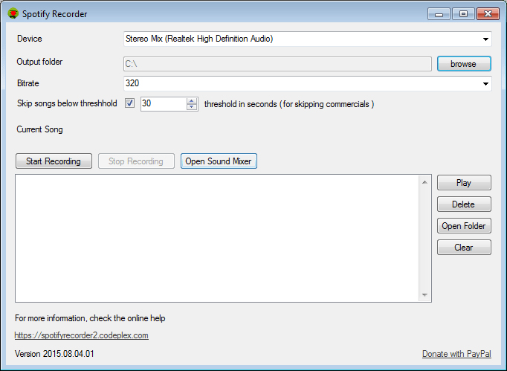Click the threshold seconds value field
This screenshot has width=507, height=371.
click(164, 104)
